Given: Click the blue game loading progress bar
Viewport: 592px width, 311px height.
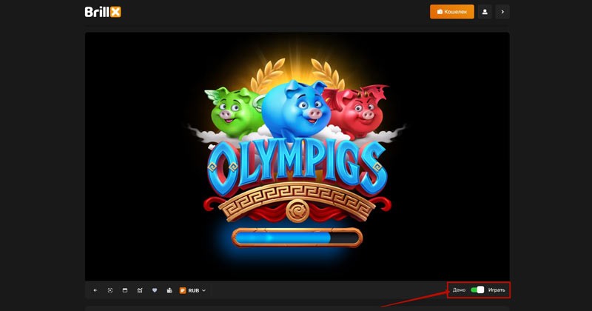Looking at the screenshot, I should 296,238.
